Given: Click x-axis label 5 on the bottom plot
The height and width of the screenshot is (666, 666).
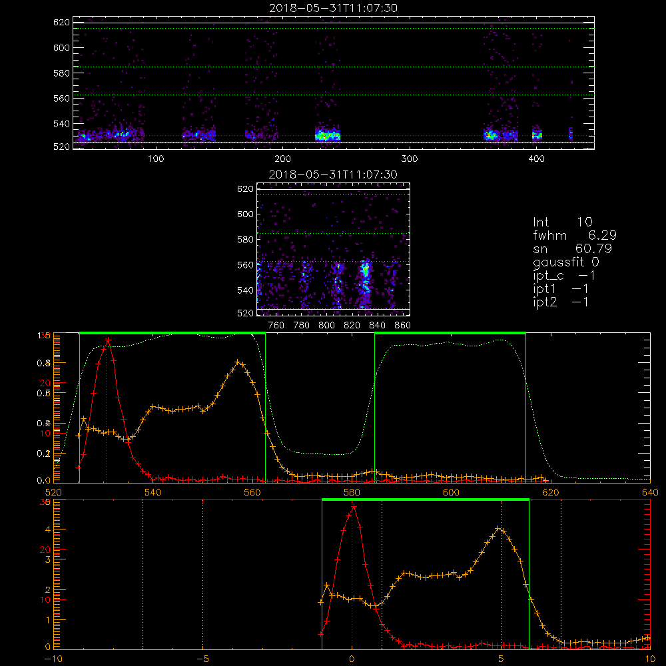Looking at the screenshot, I should [501, 659].
